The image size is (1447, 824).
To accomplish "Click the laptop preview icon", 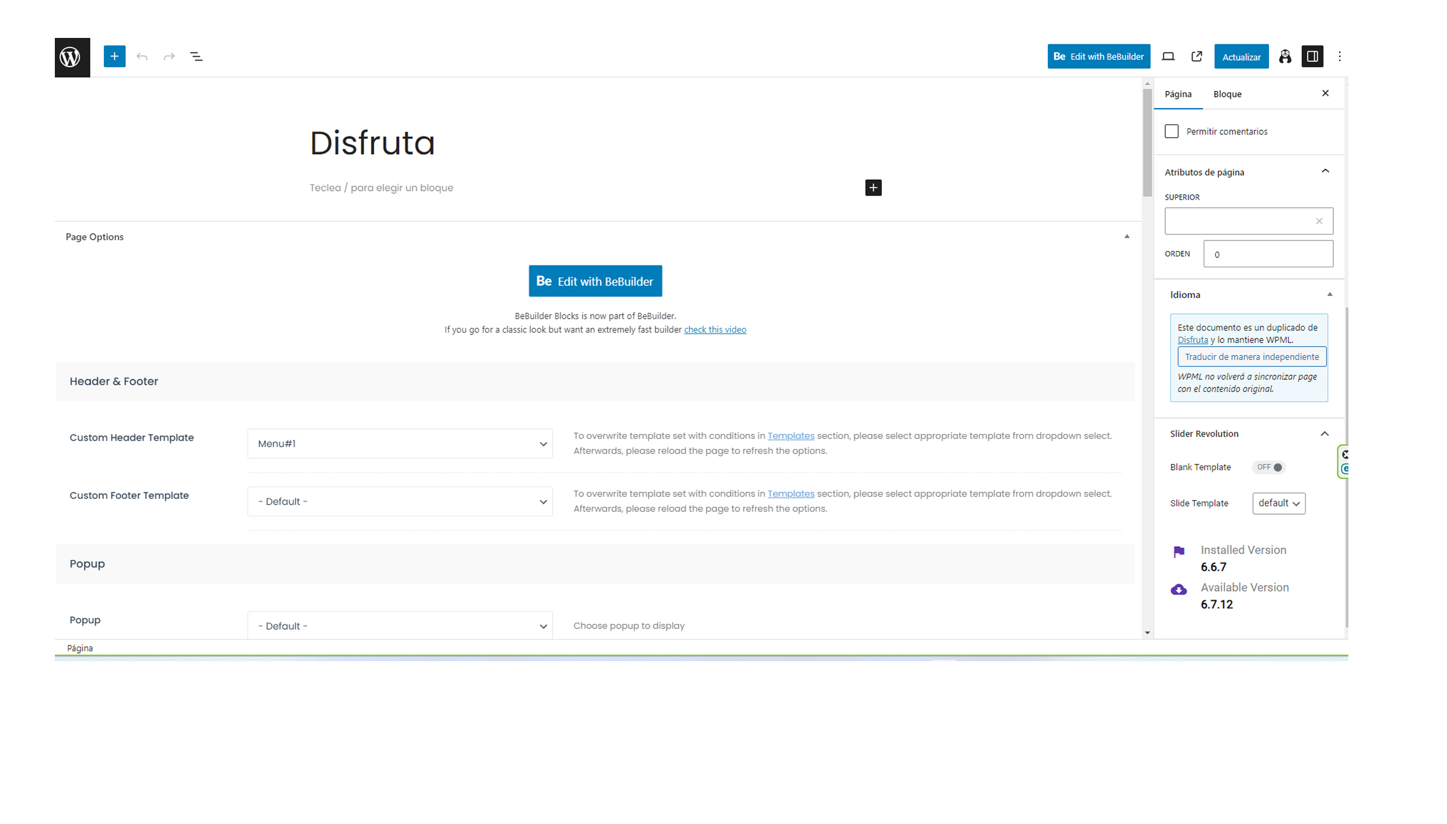I will tap(1168, 57).
